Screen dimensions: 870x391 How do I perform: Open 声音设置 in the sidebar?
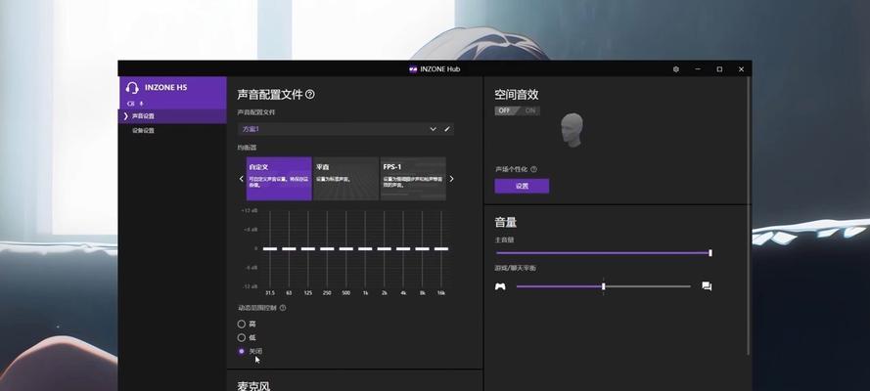click(x=173, y=116)
